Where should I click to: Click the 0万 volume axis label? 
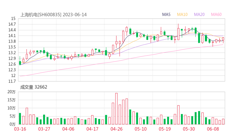(x=13, y=124)
